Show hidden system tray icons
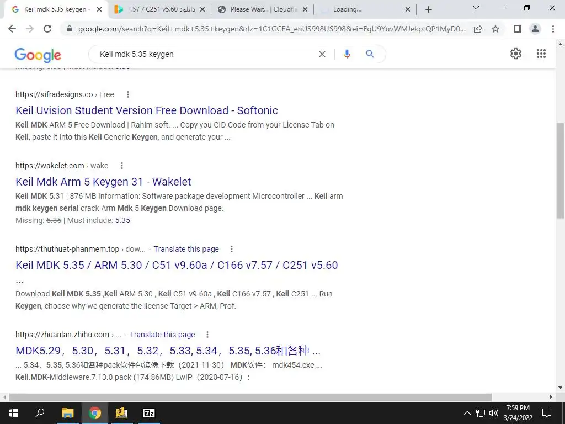The image size is (565, 424). [467, 413]
